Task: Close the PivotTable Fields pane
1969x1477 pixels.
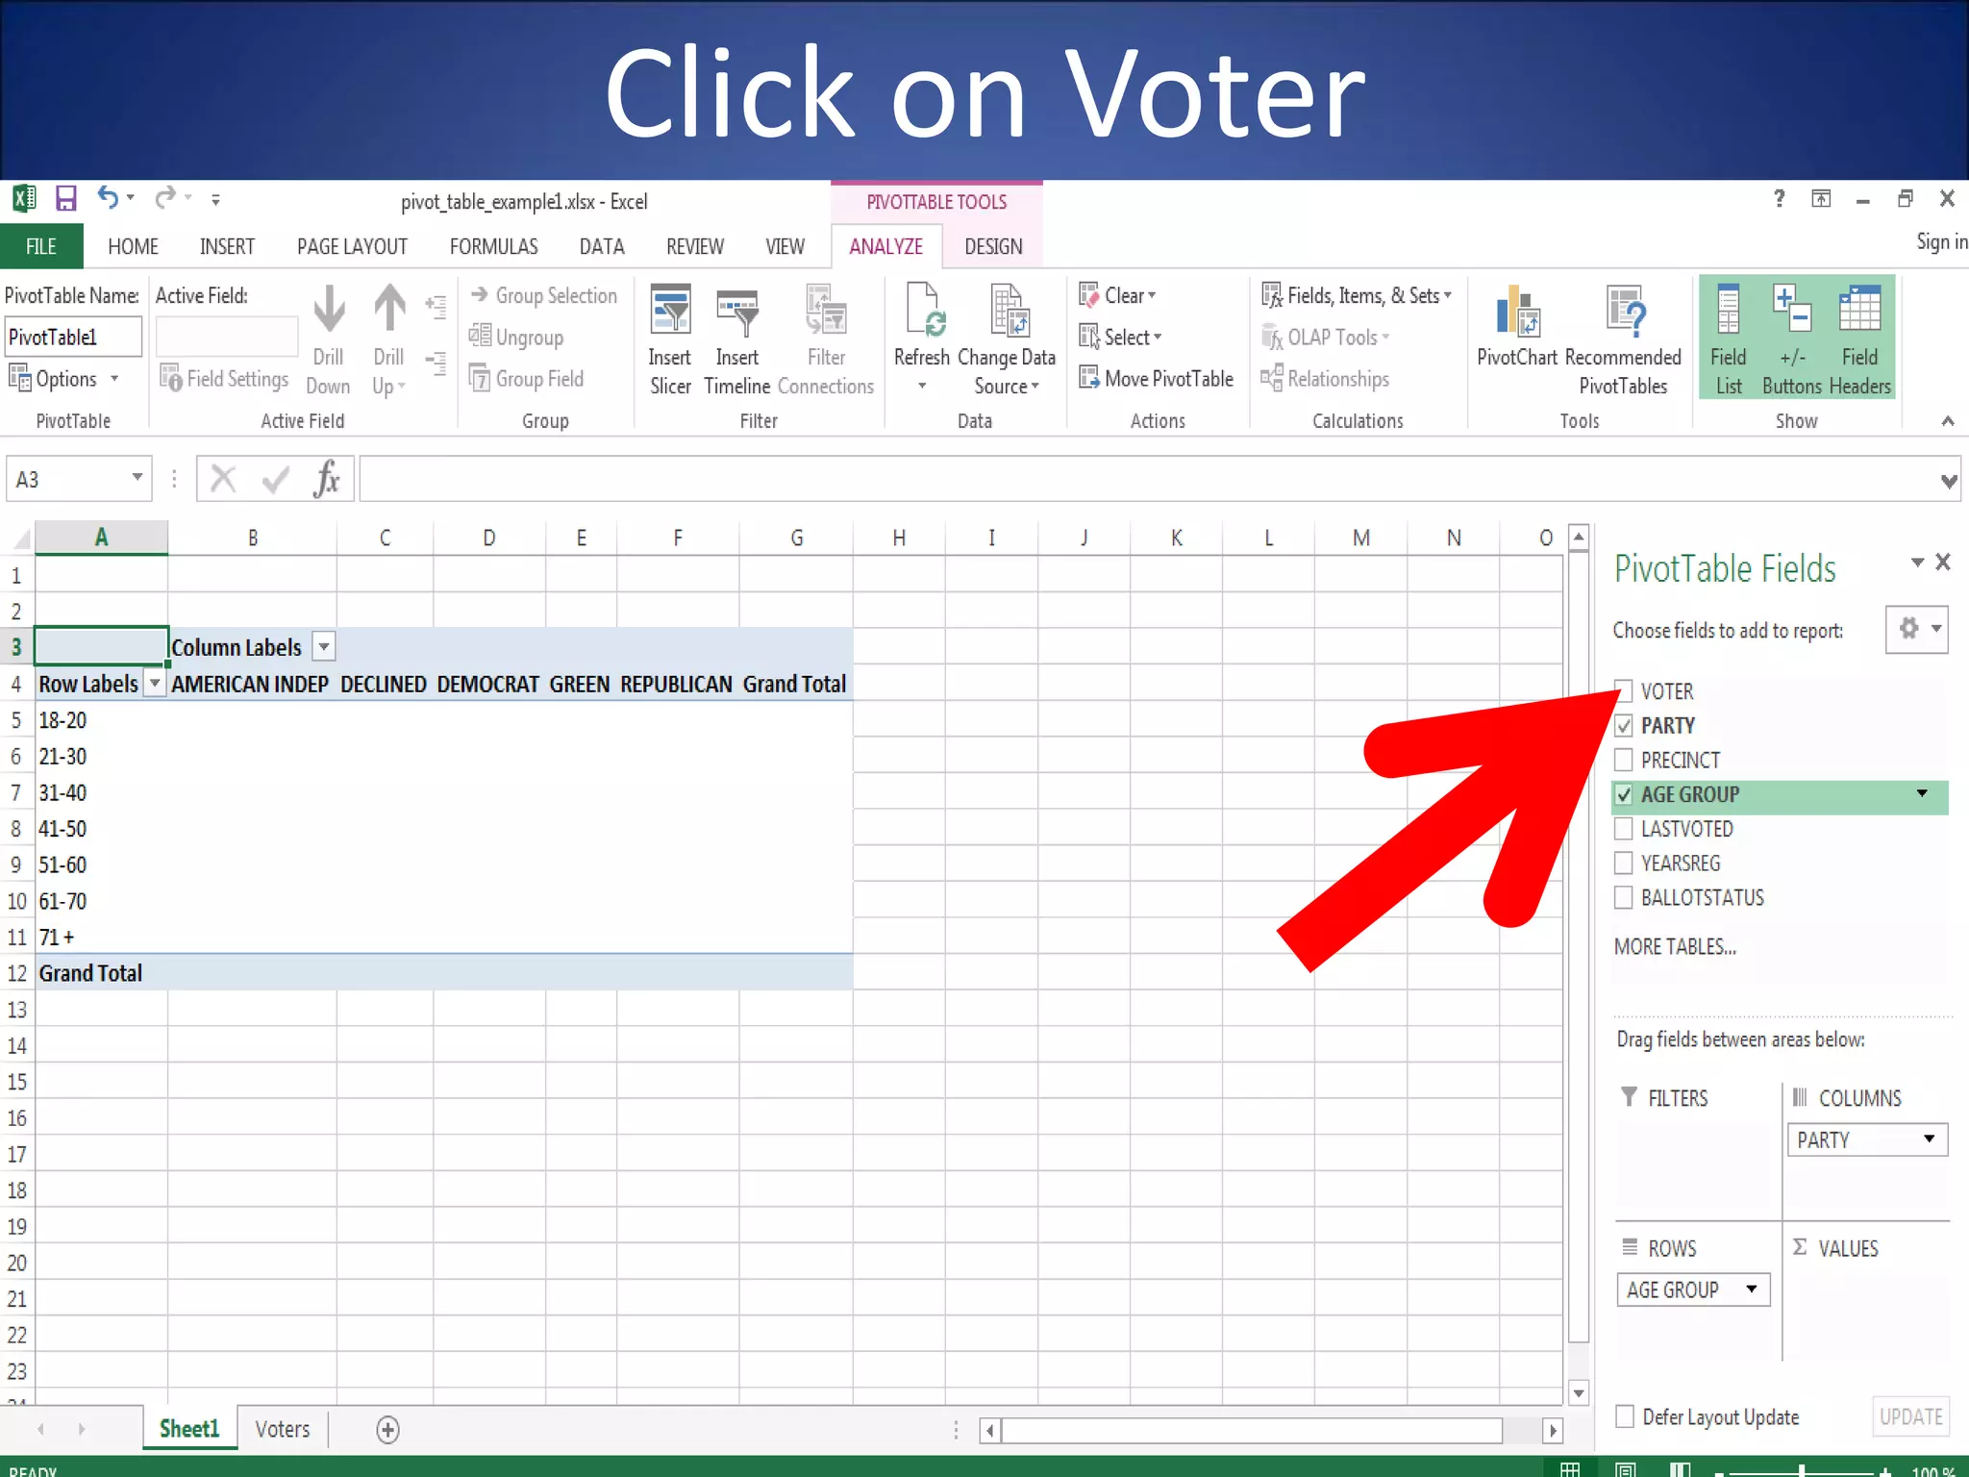Action: point(1943,562)
